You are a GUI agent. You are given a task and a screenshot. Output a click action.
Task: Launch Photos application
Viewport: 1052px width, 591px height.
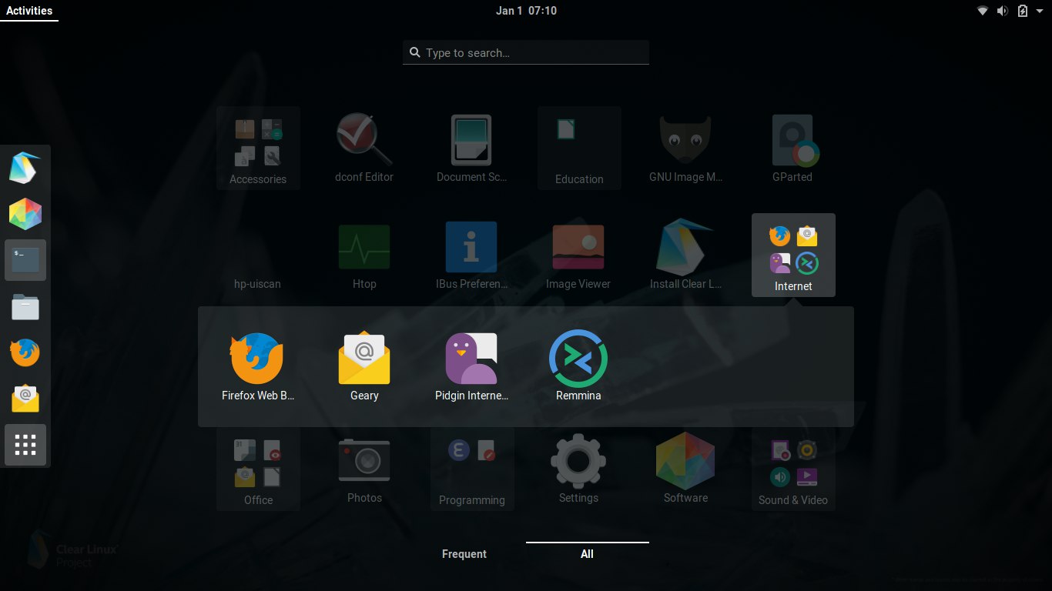(364, 469)
